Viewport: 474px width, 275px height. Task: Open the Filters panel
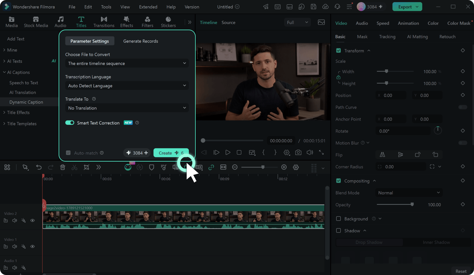pos(148,22)
